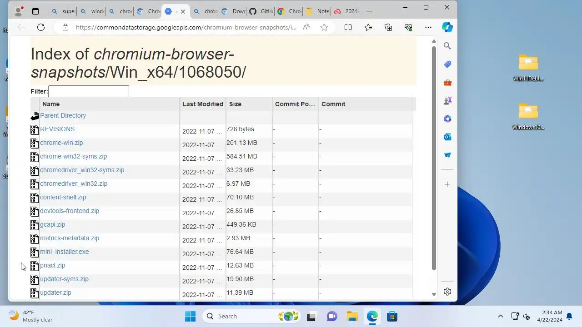This screenshot has width=582, height=327.
Task: View site information lock icon
Action: (x=65, y=27)
